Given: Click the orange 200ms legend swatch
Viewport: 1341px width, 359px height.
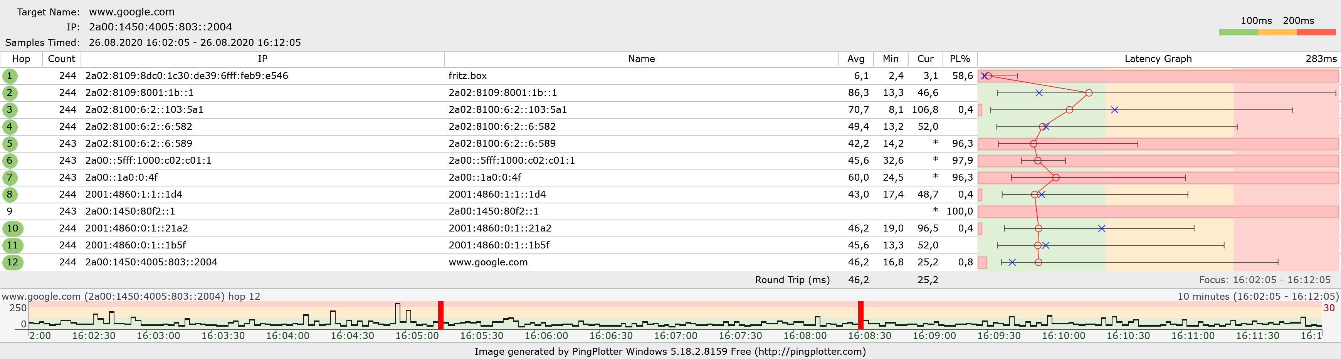Looking at the screenshot, I should point(1277,32).
